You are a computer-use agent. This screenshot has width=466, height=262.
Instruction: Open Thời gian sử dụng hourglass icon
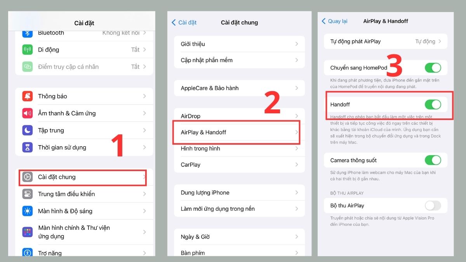click(28, 147)
